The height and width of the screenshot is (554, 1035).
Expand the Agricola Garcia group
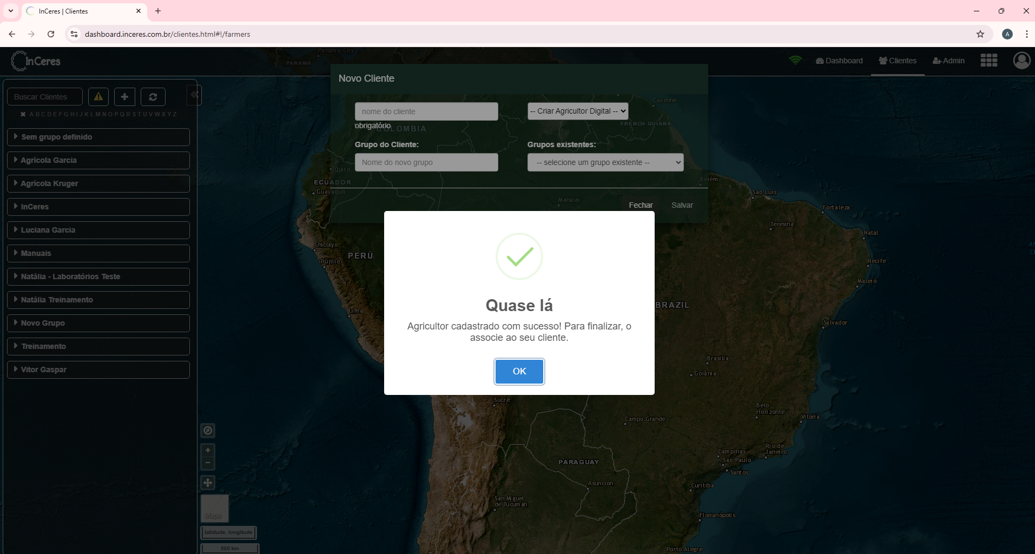tap(98, 160)
